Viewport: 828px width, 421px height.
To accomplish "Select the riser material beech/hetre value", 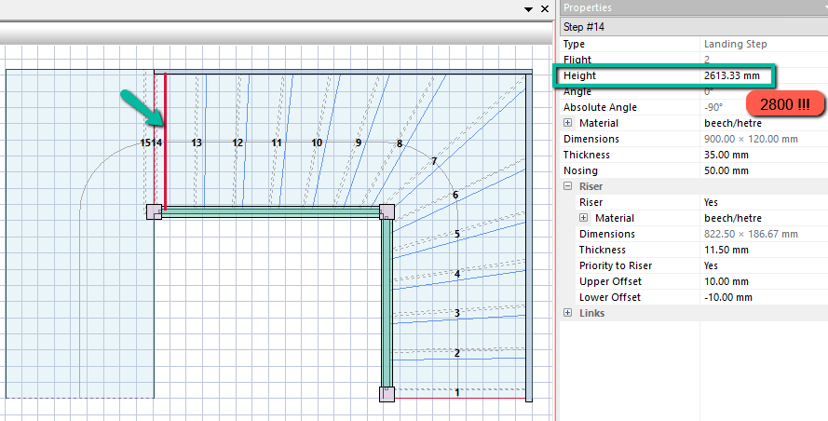I will coord(733,218).
